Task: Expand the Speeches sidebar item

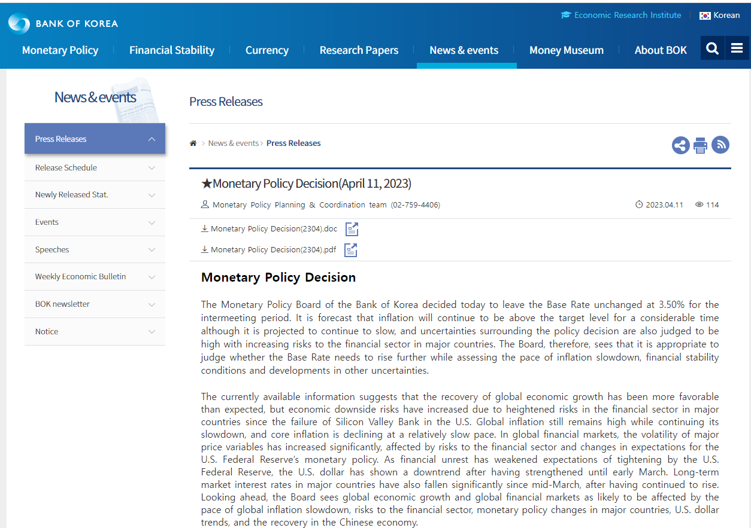Action: pos(152,250)
